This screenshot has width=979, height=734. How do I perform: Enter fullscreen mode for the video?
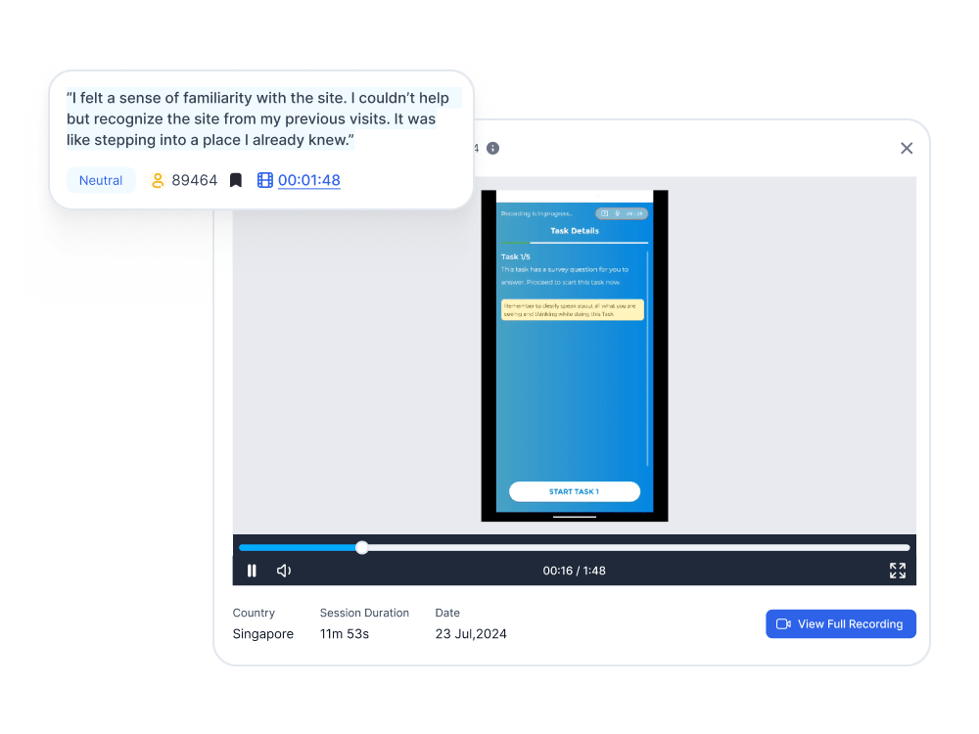point(897,571)
